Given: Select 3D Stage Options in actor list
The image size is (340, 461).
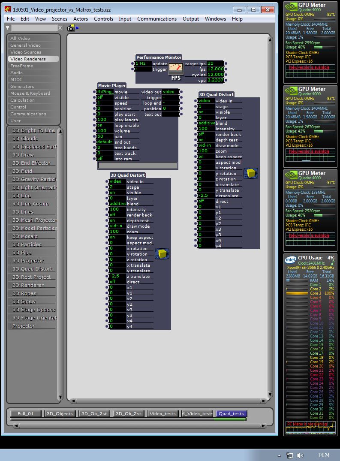Looking at the screenshot, I should [x=34, y=310].
